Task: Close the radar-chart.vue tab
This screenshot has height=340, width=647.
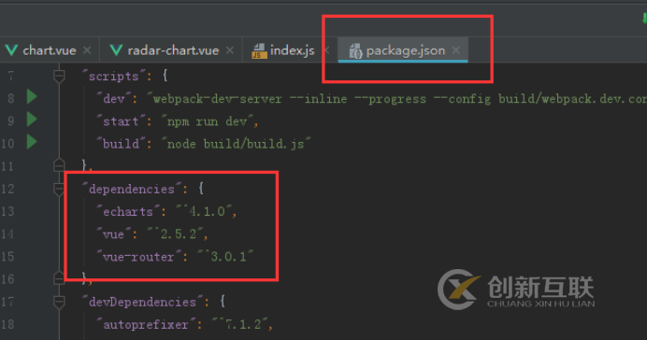Action: click(230, 50)
